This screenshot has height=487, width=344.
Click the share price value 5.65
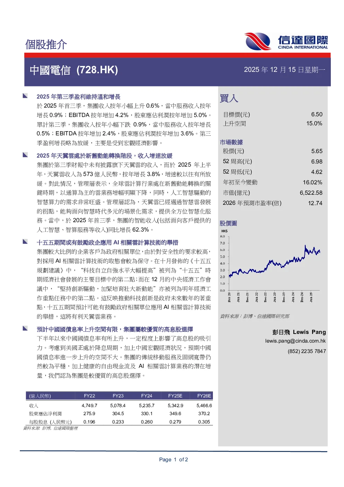317,151
